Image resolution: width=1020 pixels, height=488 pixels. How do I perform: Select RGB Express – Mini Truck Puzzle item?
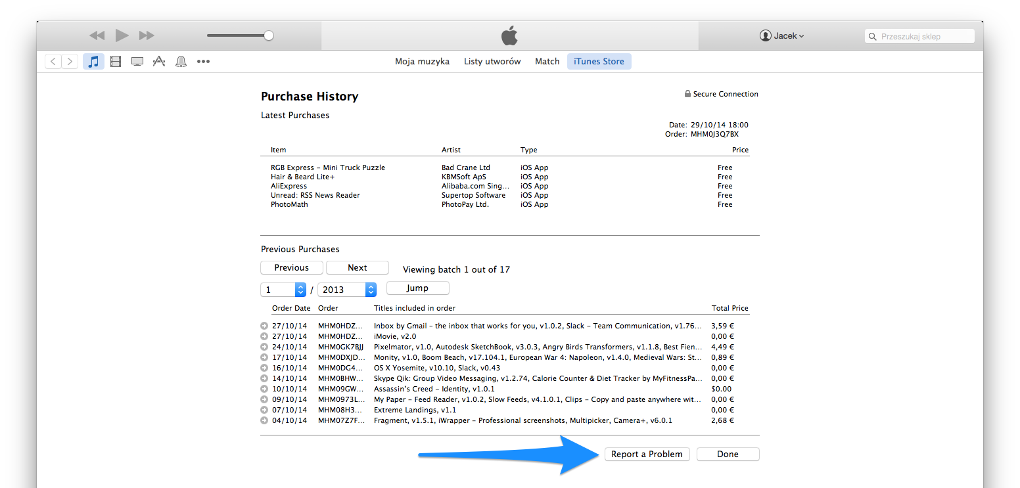pos(328,167)
